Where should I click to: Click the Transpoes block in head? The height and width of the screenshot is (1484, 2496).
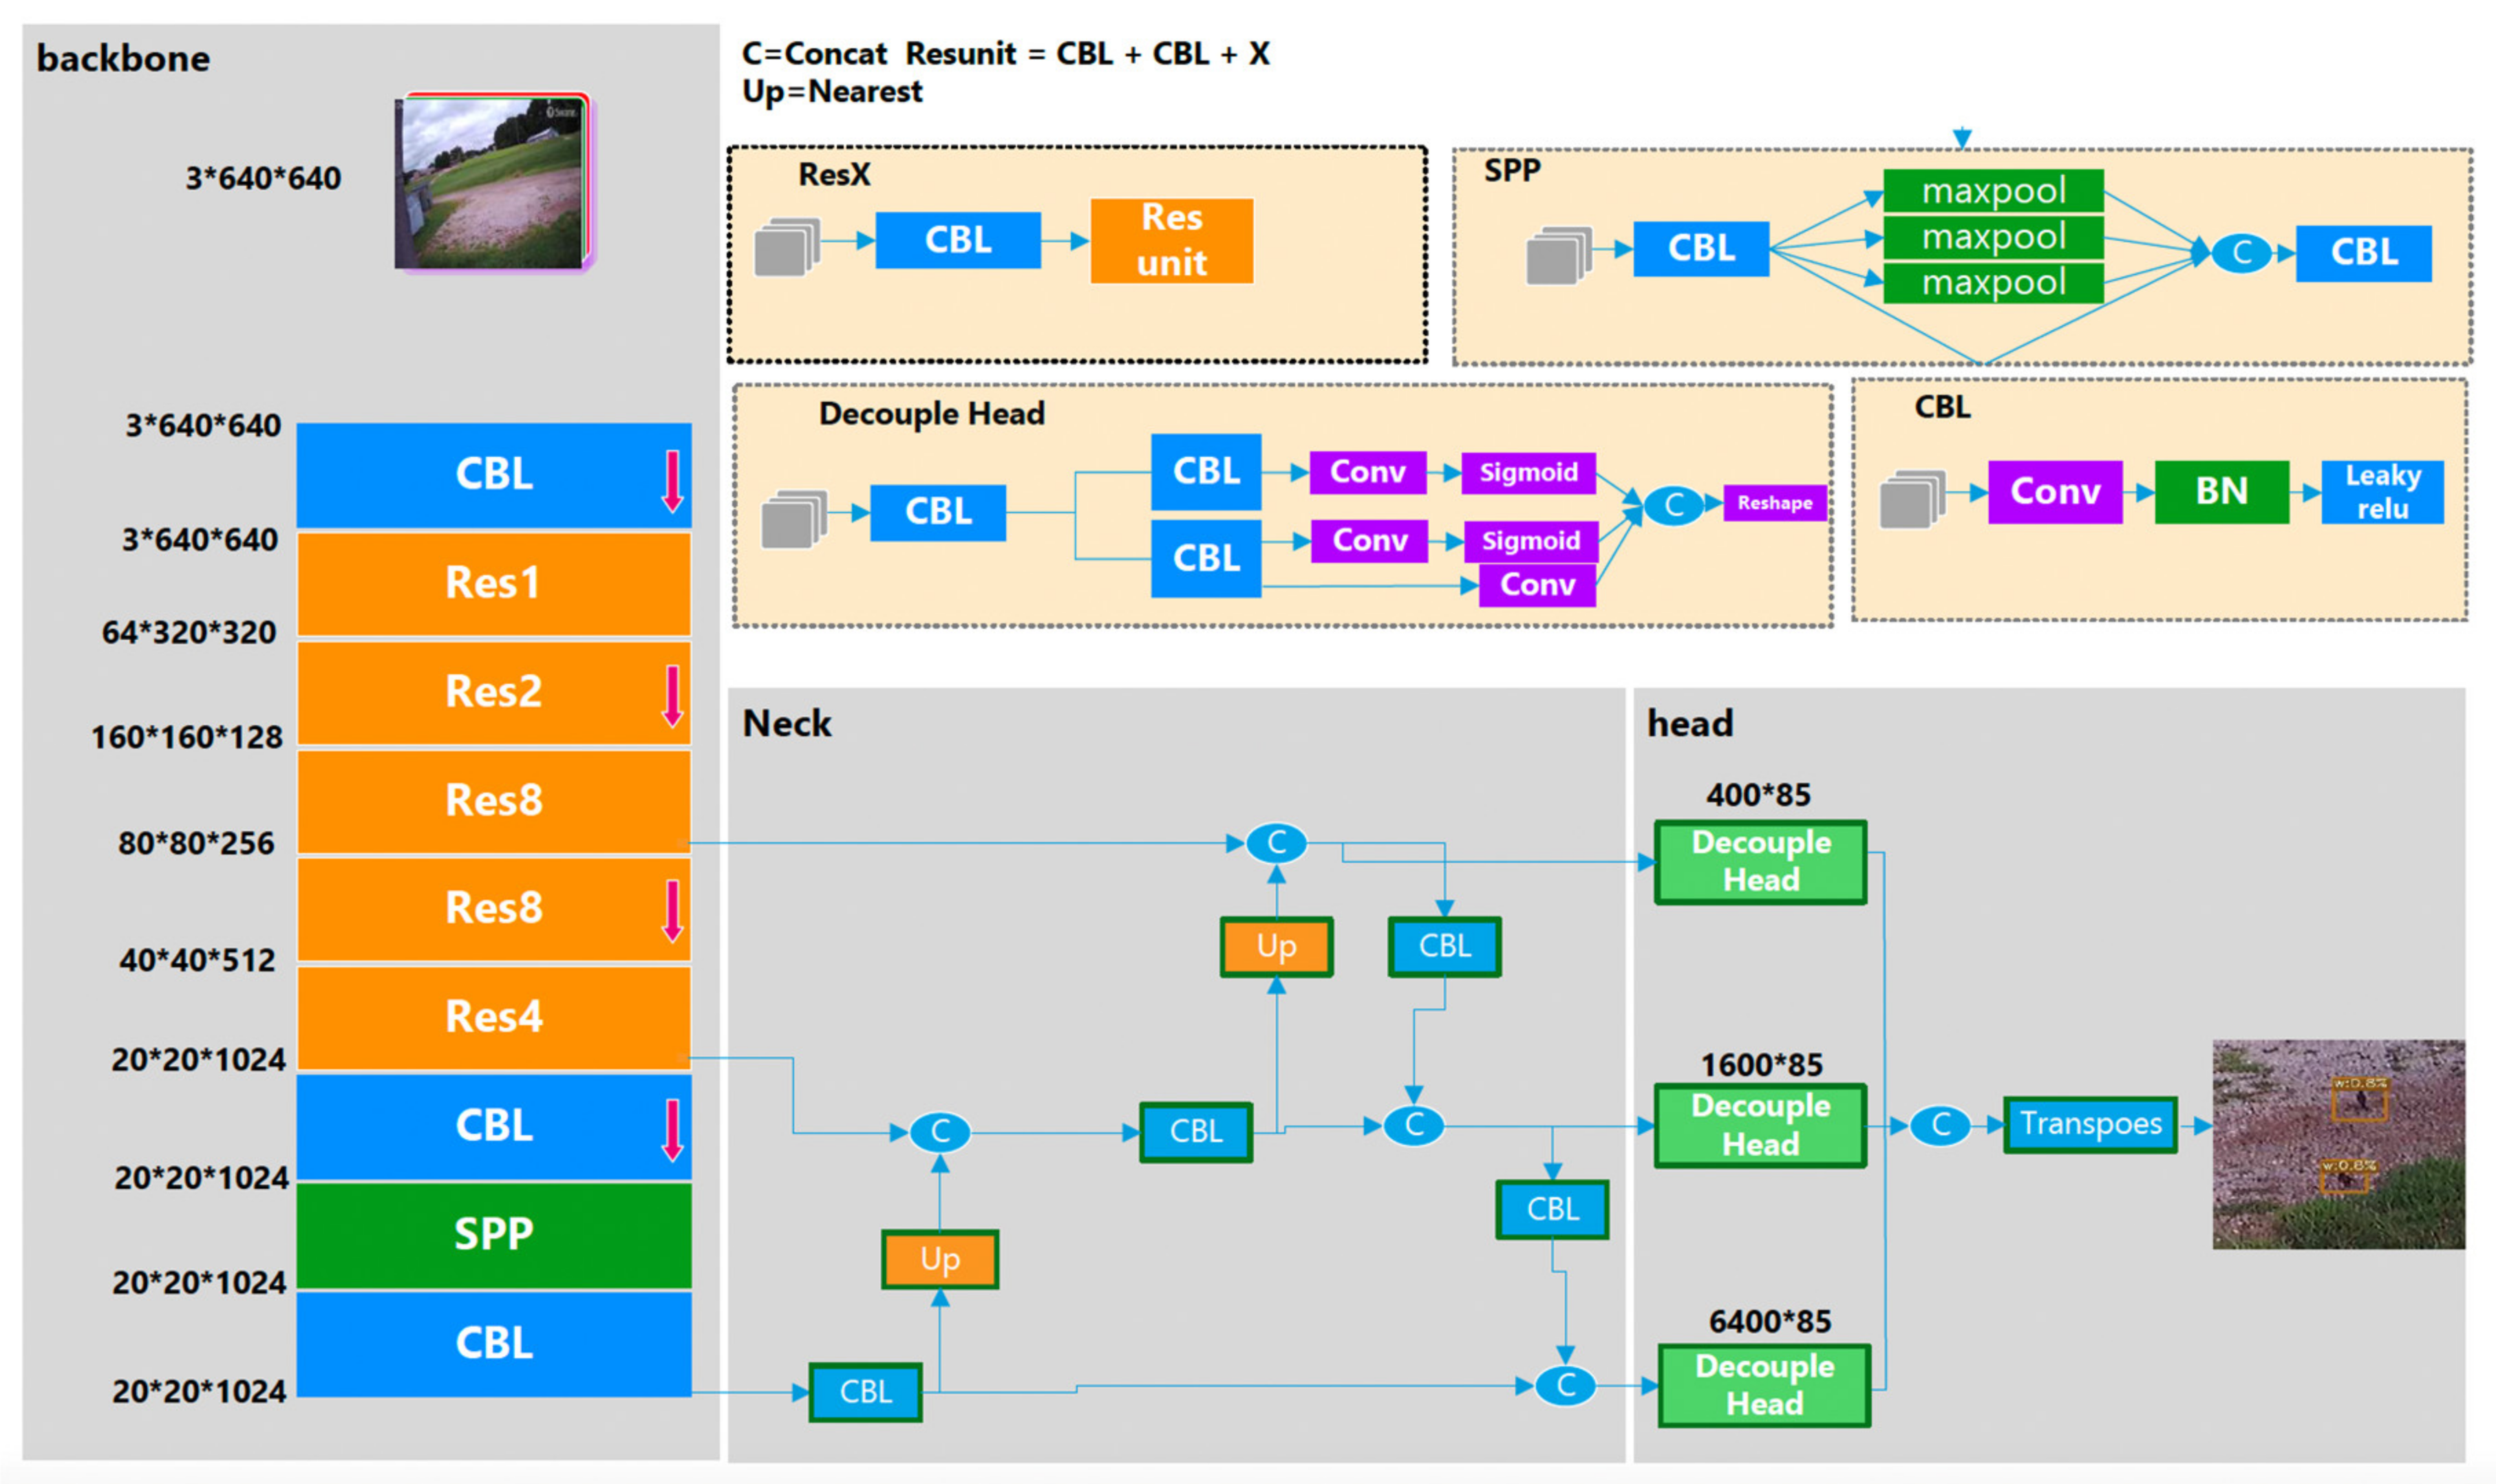[x=2089, y=1124]
